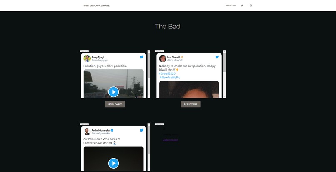Click the scroll-down arrow in Shrey Tyagi's tweet frame
This screenshot has width=336, height=172.
tap(149, 96)
